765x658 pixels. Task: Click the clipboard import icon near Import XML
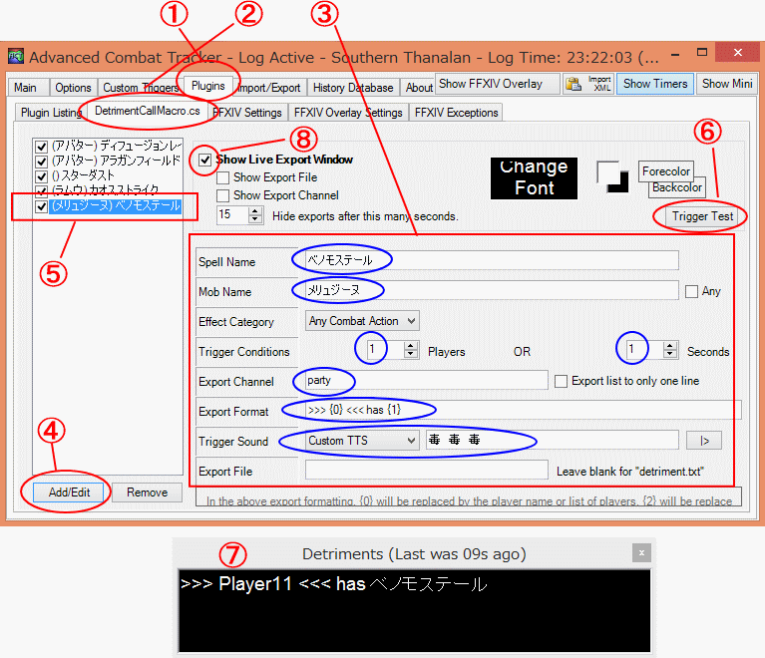[574, 84]
